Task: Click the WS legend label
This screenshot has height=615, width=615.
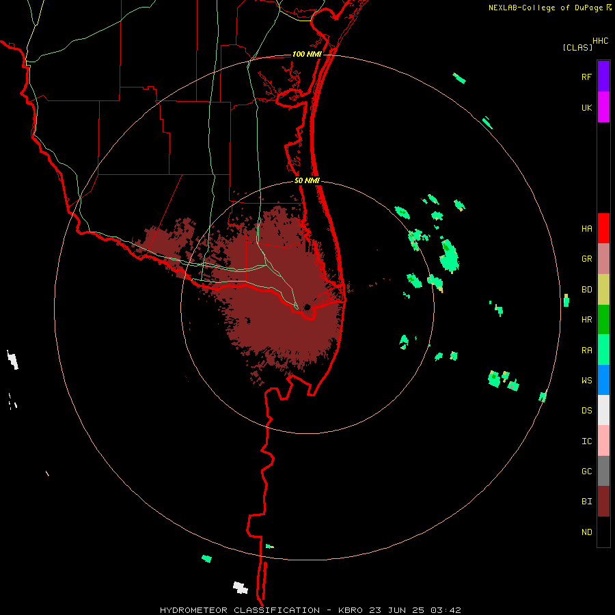Action: point(586,381)
